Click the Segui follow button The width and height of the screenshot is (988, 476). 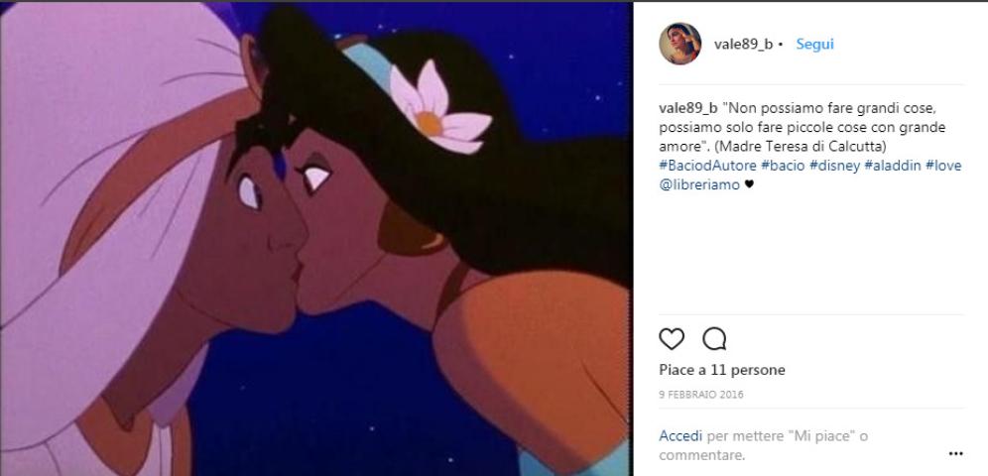coord(814,44)
